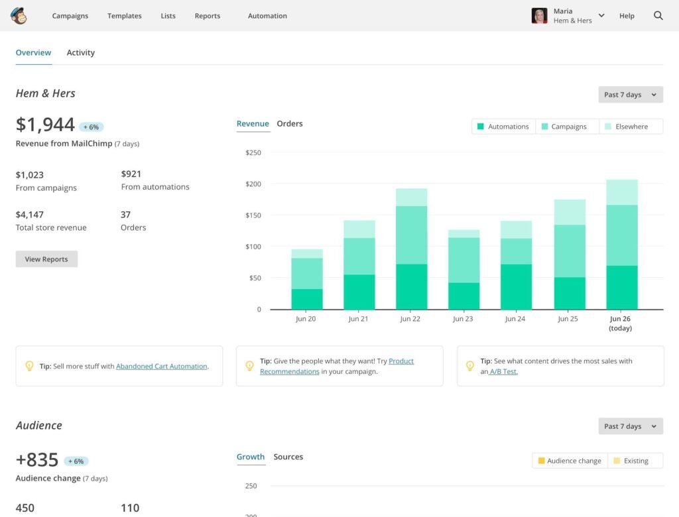Click the lightbulb icon on the Product Recommendations tip
Image resolution: width=679 pixels, height=517 pixels.
249,365
